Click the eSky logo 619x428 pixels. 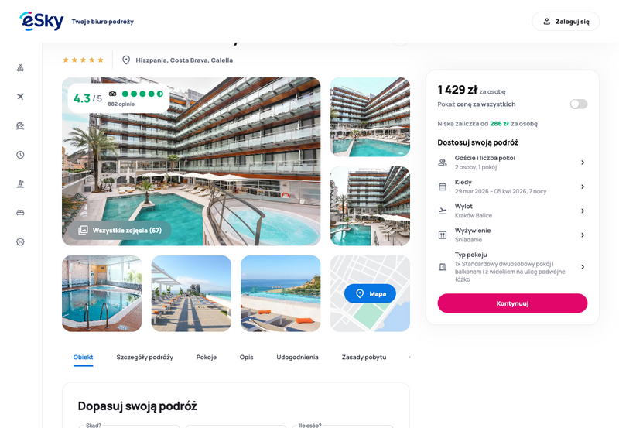42,22
